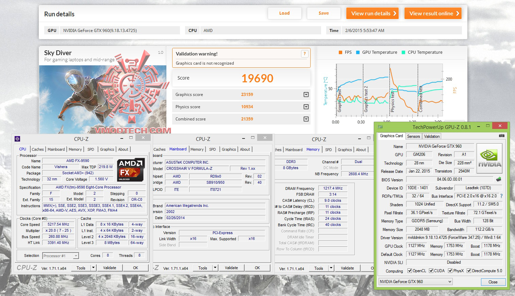Click the GPU Clock 1127 MHz value
515x296 pixels.
416,246
